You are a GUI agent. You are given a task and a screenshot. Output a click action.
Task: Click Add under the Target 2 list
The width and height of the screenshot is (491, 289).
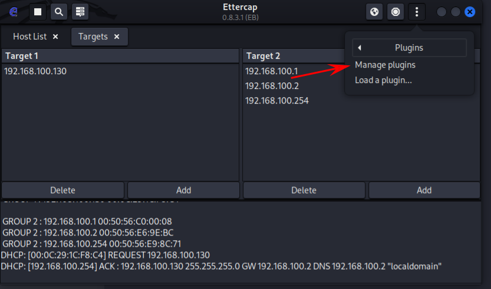point(424,190)
